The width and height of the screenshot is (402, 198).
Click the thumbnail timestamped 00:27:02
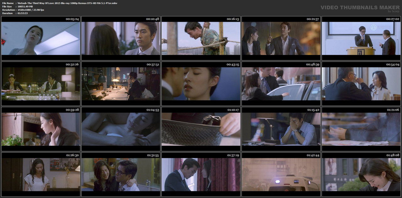tap(361, 38)
